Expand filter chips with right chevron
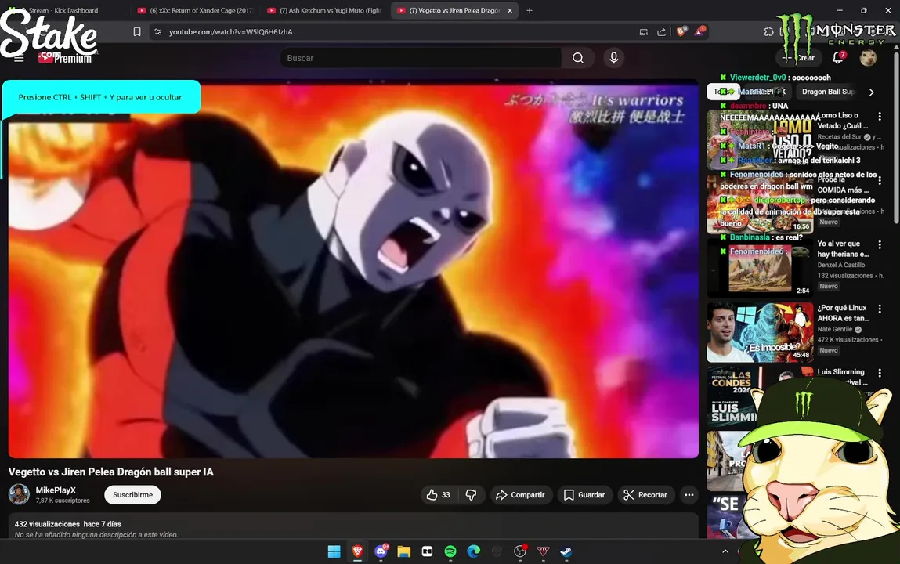This screenshot has height=564, width=900. coord(871,92)
